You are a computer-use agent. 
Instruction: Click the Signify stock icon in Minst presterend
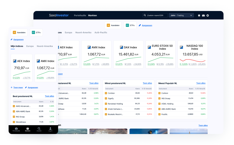(x=106, y=98)
